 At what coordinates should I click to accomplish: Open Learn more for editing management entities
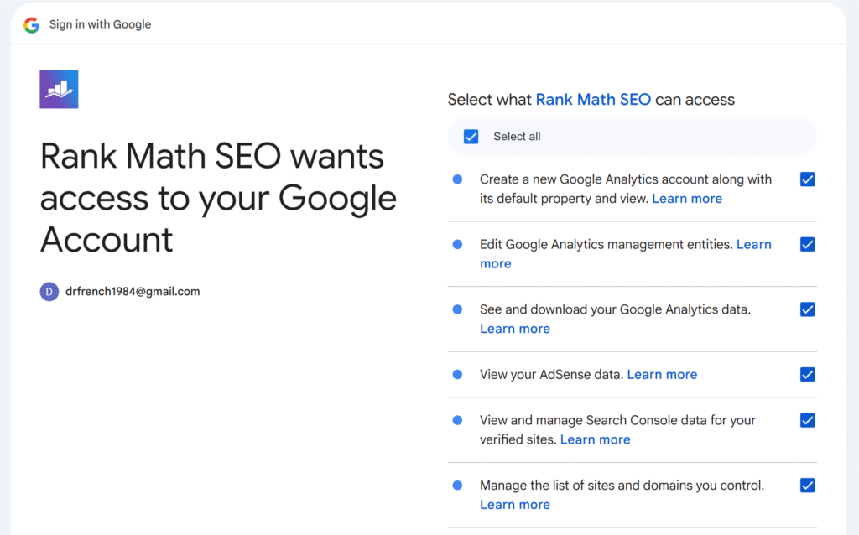click(626, 254)
